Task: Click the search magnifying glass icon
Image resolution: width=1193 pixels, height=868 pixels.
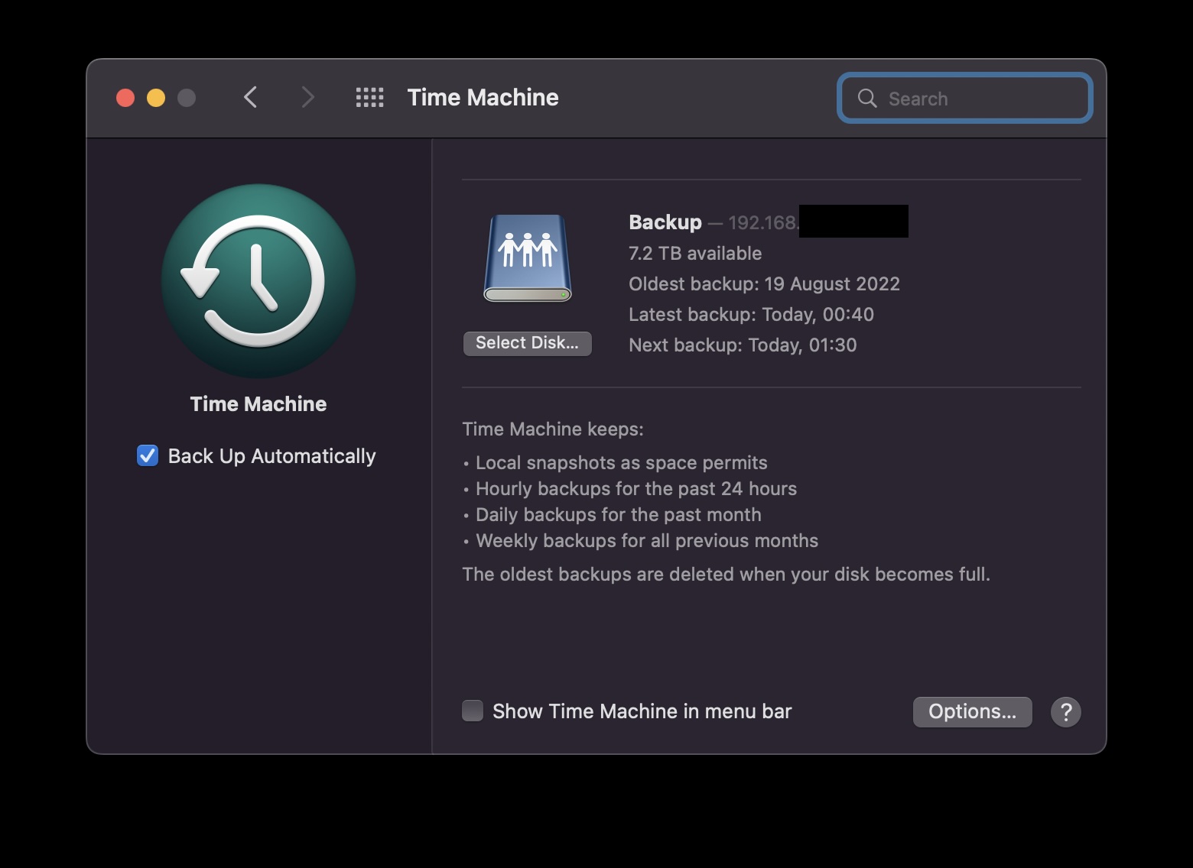Action: click(x=866, y=98)
